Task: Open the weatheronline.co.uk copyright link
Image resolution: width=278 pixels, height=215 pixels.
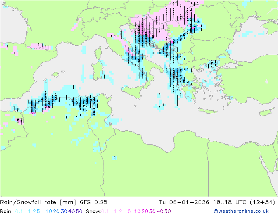Action: tap(241, 211)
